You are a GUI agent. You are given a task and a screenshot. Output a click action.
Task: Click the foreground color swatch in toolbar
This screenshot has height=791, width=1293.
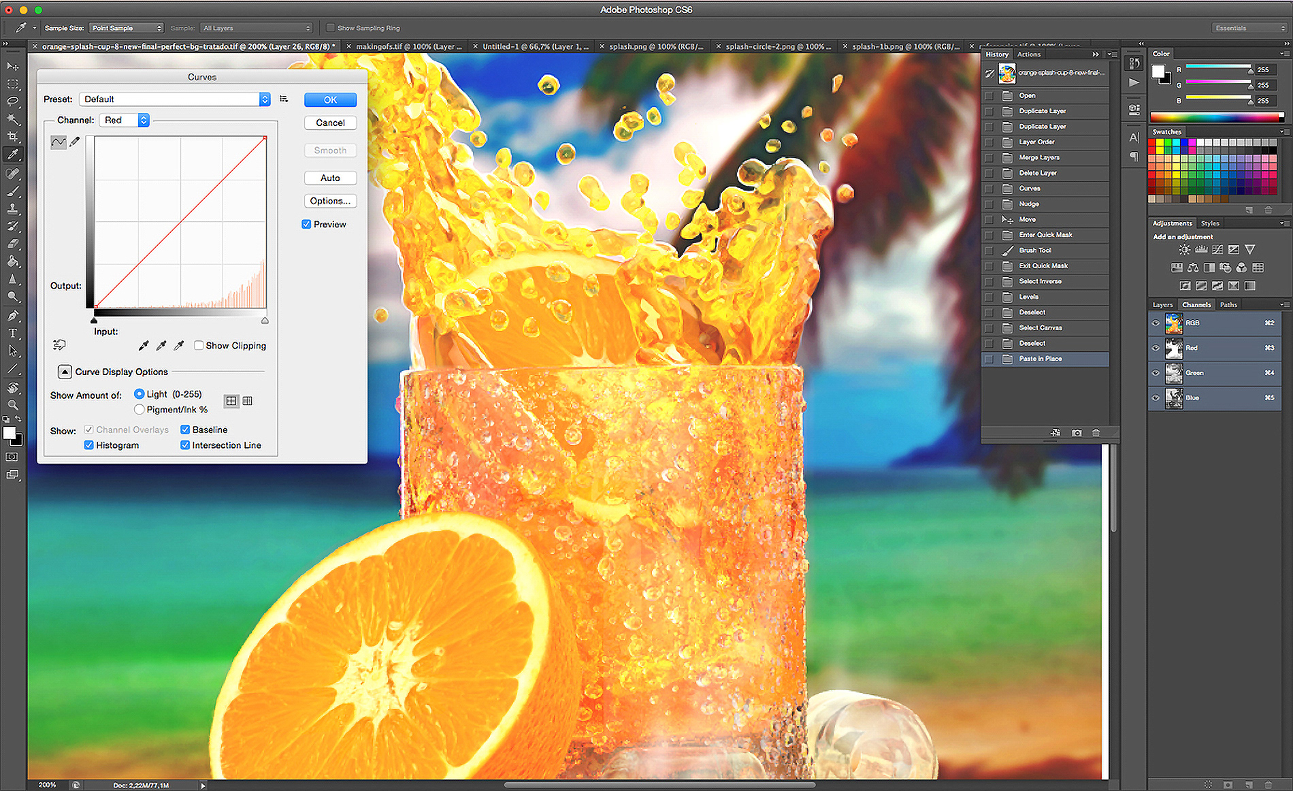tap(9, 433)
